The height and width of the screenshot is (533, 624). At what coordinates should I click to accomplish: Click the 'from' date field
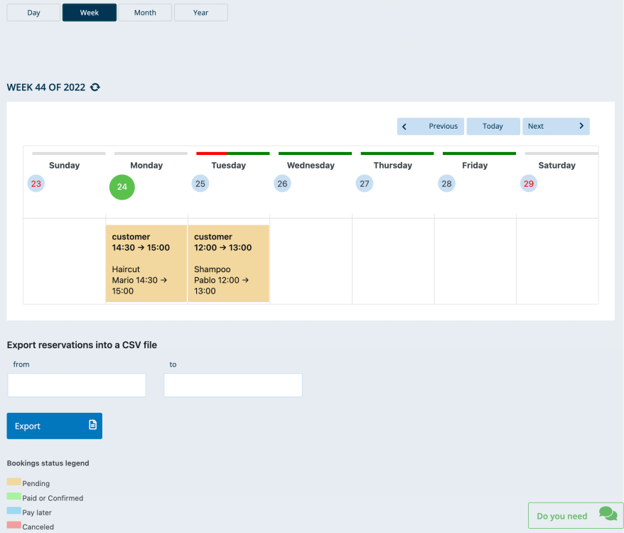pyautogui.click(x=76, y=384)
